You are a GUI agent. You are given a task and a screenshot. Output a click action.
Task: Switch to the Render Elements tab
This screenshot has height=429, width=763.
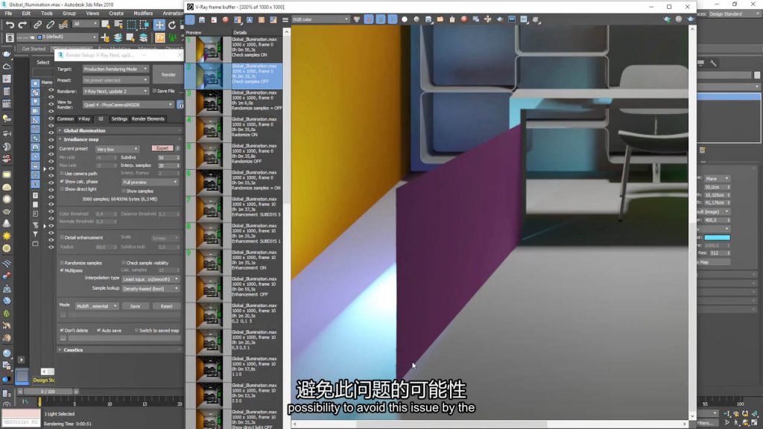pos(148,118)
